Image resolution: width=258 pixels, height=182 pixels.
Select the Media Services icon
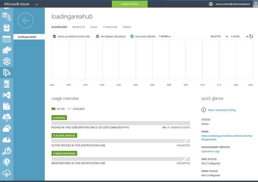click(x=7, y=61)
